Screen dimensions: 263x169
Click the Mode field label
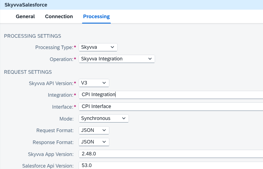pyautogui.click(x=66, y=119)
